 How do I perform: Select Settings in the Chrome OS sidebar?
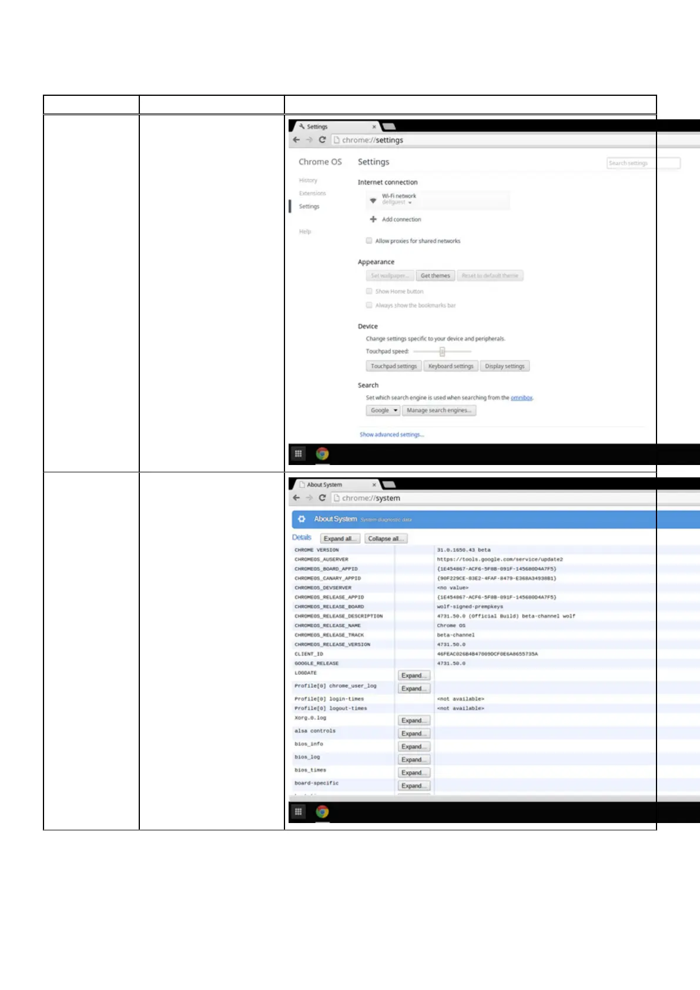309,206
